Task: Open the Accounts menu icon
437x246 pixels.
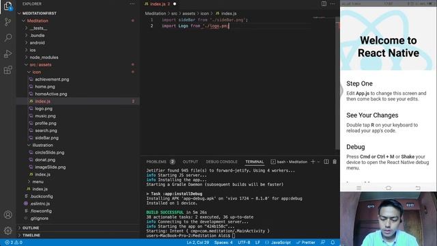Action: [8, 215]
